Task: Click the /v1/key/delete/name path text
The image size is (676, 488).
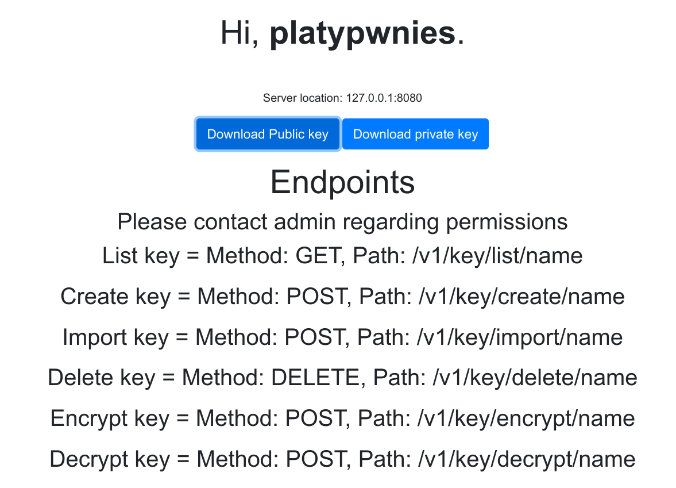Action: [534, 378]
